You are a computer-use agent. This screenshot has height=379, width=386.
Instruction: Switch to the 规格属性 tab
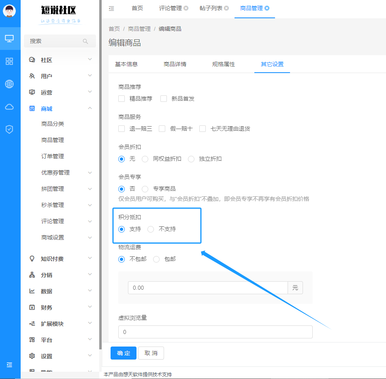pos(223,64)
